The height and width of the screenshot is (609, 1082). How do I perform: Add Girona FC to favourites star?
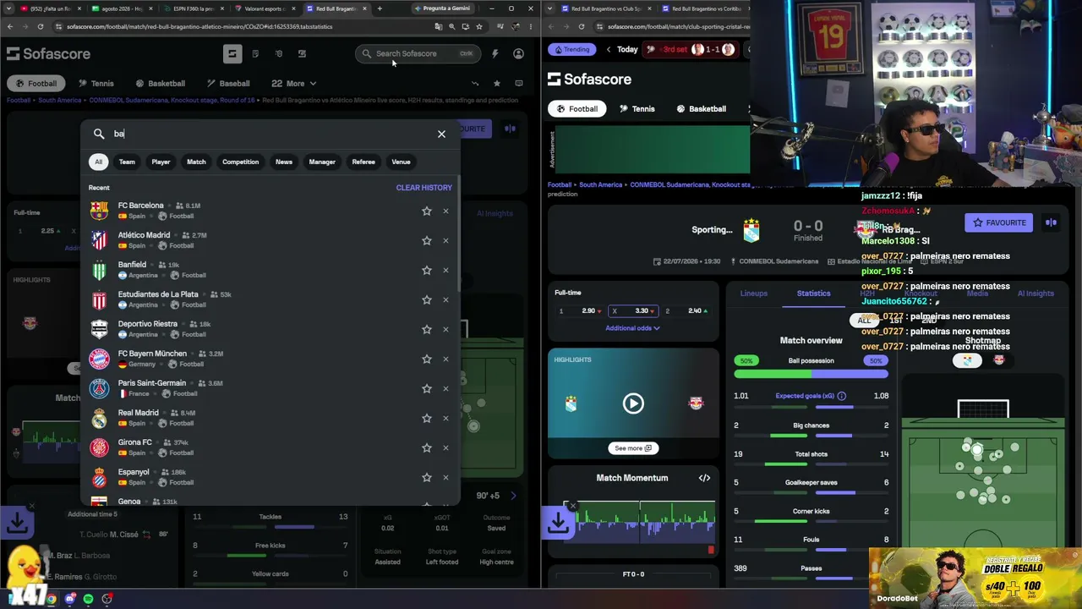(427, 447)
